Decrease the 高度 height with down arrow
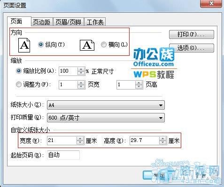The height and width of the screenshot is (187, 224). click(163, 142)
